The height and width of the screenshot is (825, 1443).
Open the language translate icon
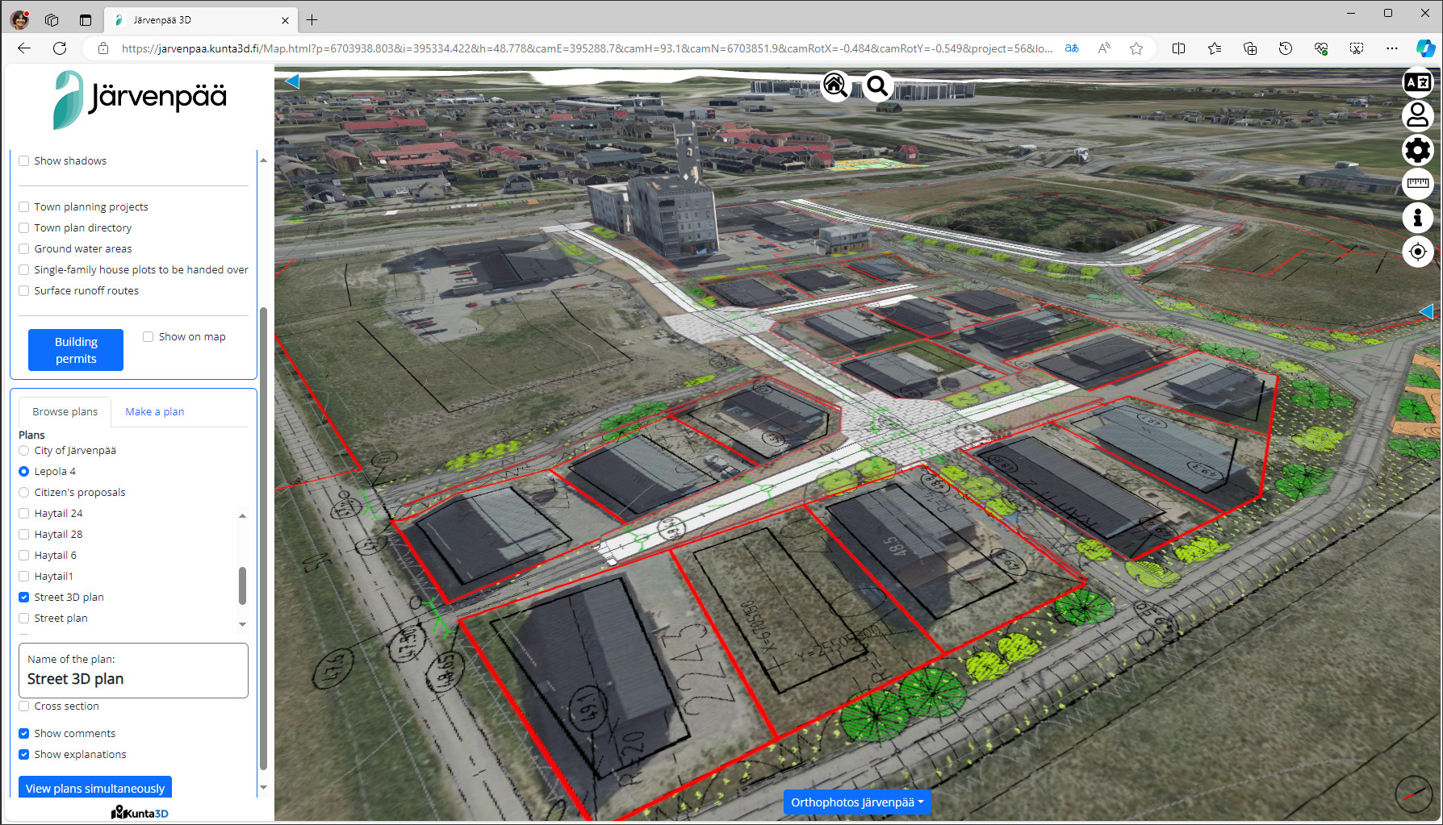pos(1417,82)
